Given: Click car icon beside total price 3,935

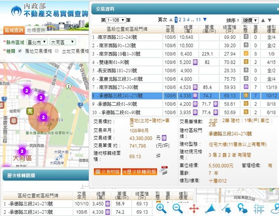Looking at the screenshot, I should tap(195, 112).
